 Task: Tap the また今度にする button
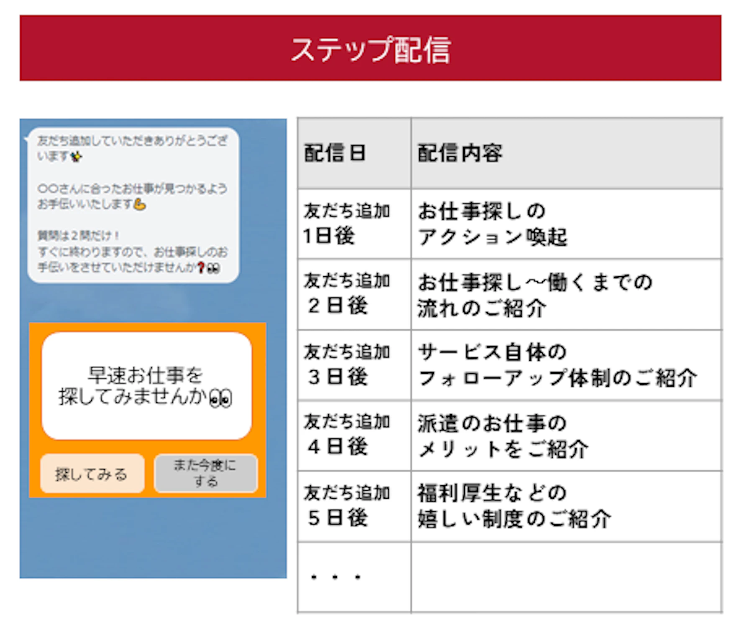click(x=206, y=473)
